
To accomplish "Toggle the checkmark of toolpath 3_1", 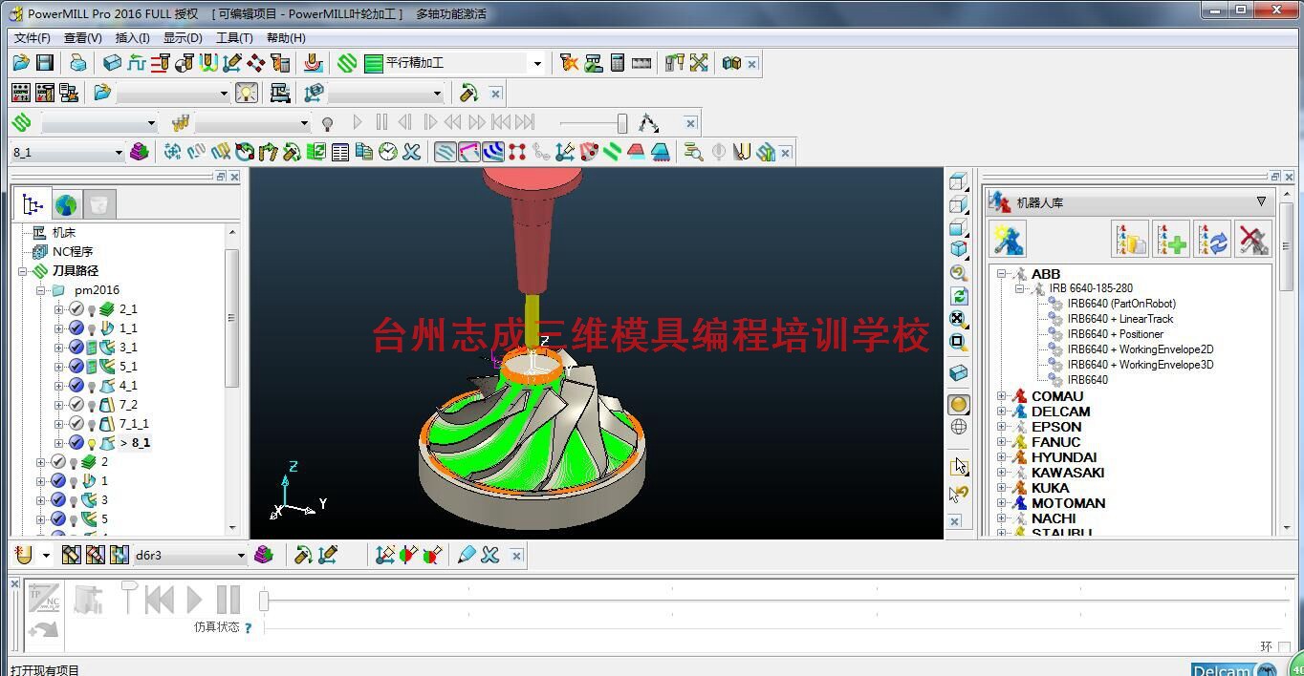I will click(x=76, y=348).
